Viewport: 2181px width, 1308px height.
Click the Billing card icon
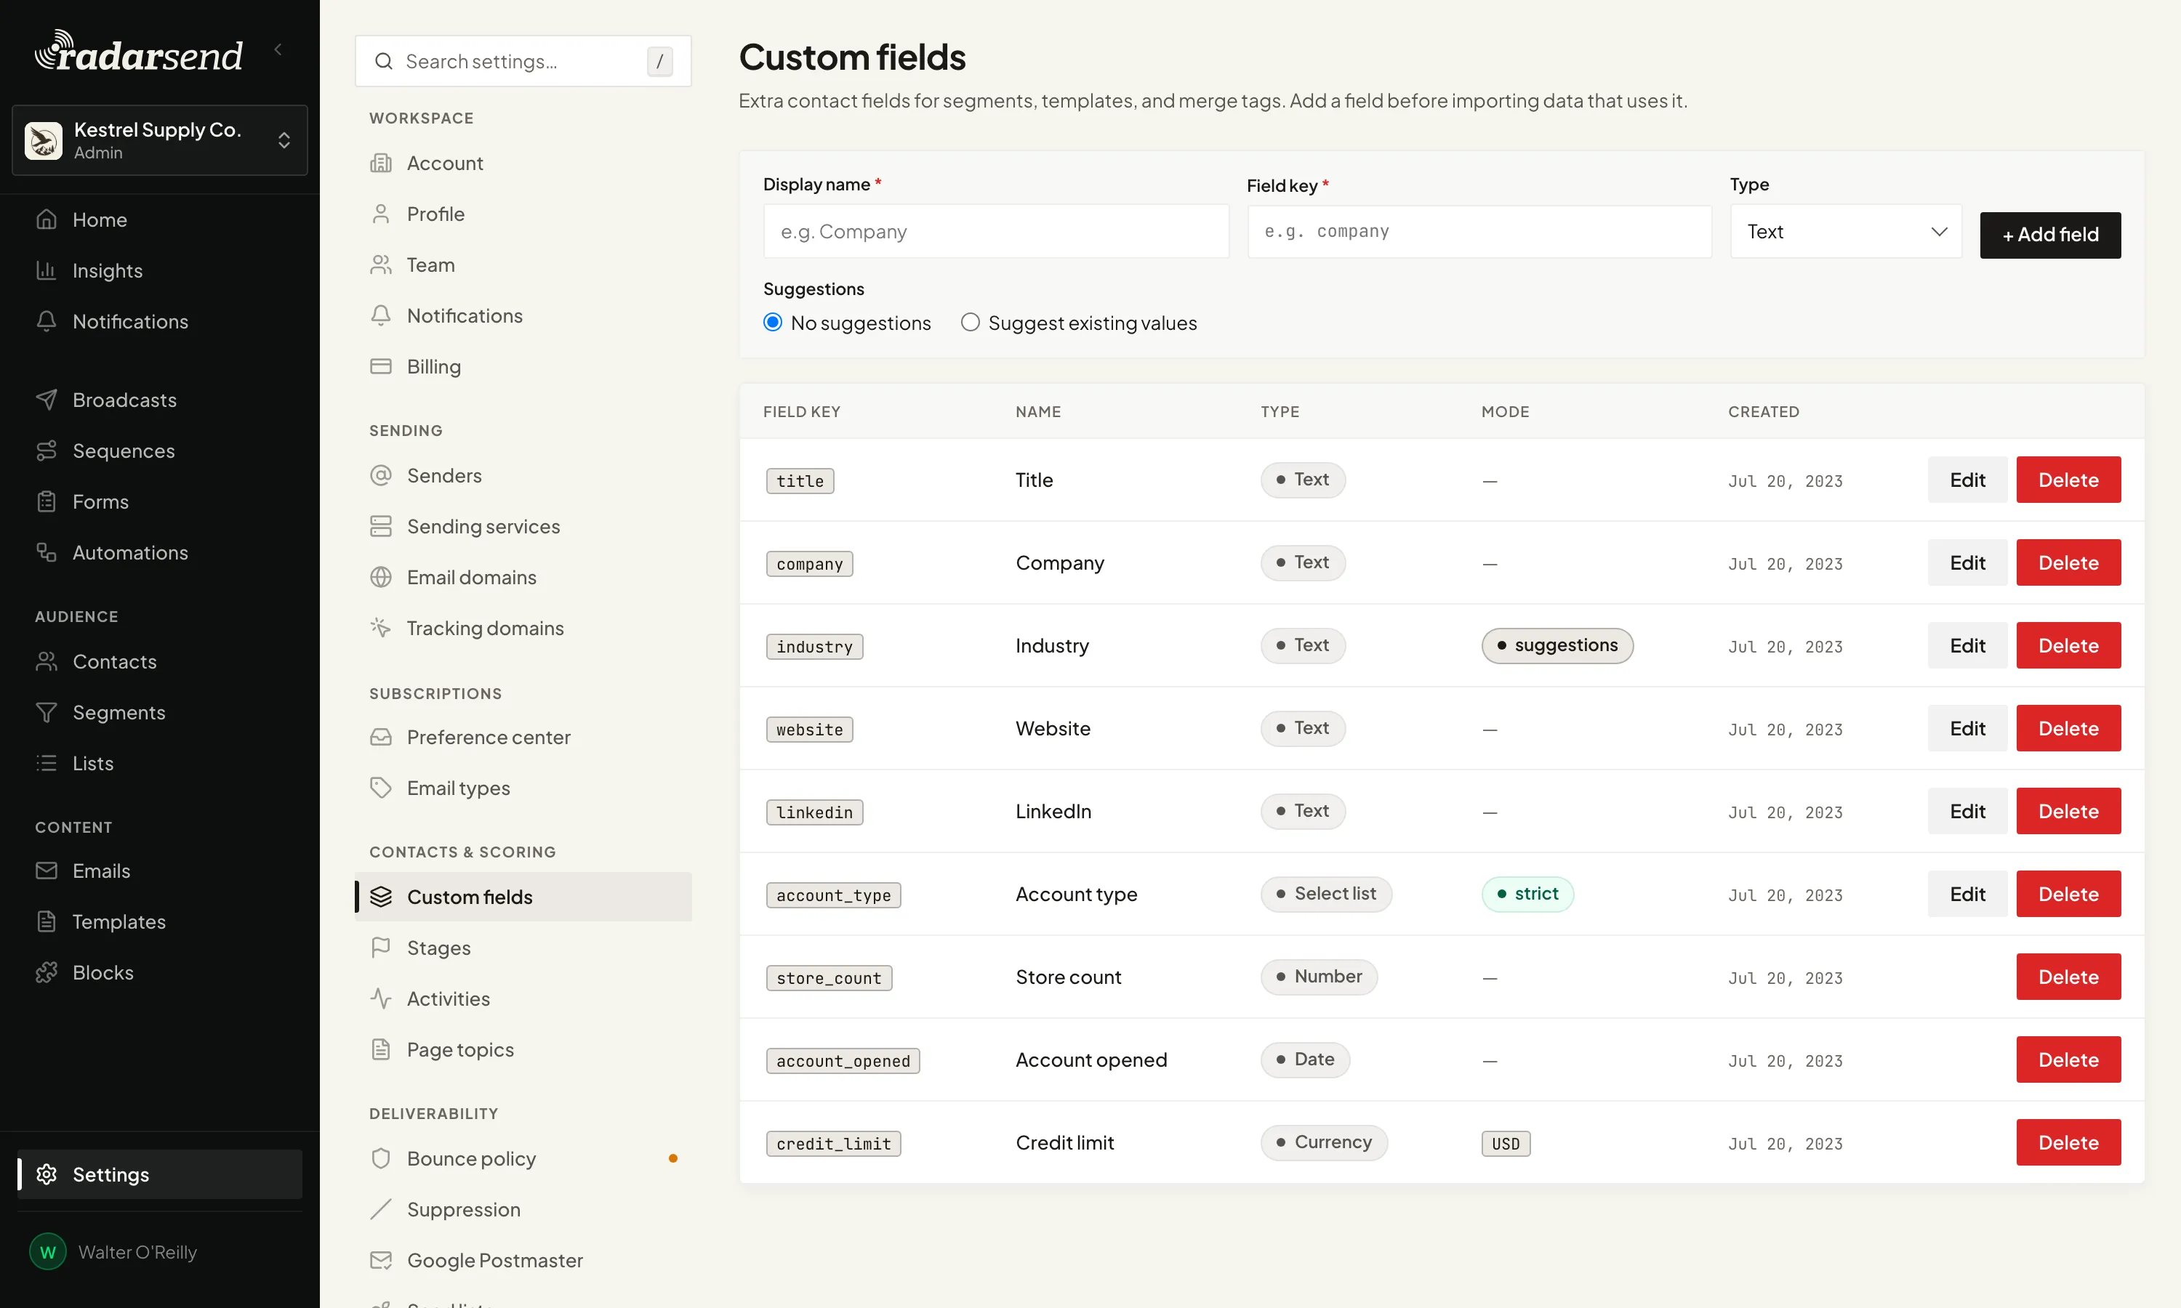pyautogui.click(x=381, y=366)
